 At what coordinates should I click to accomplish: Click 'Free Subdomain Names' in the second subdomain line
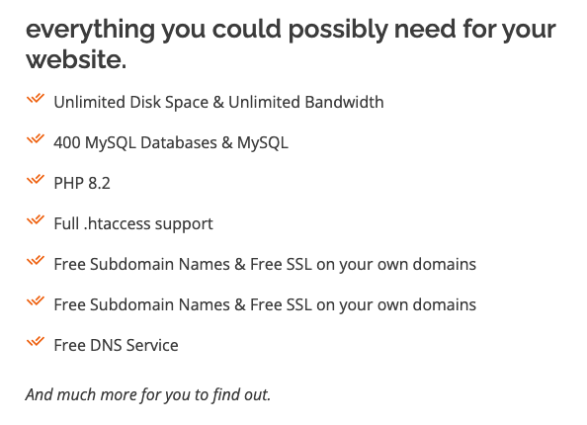coord(142,304)
